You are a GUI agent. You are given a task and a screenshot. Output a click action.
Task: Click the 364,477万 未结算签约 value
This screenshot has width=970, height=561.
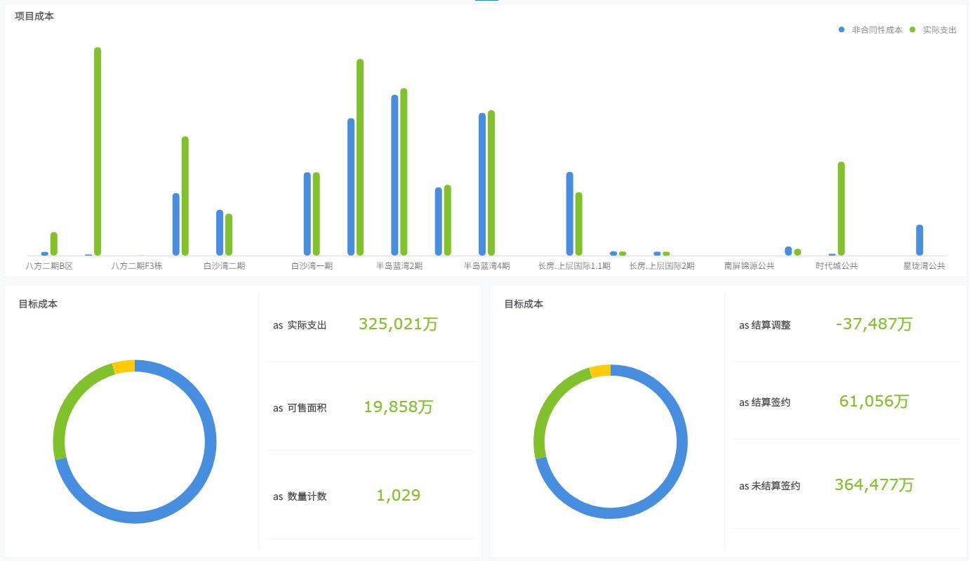pyautogui.click(x=874, y=484)
